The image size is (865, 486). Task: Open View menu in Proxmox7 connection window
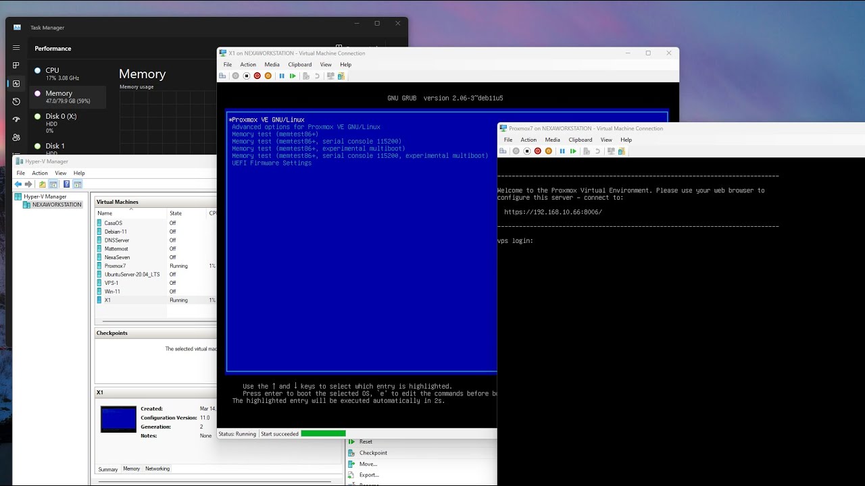tap(606, 140)
